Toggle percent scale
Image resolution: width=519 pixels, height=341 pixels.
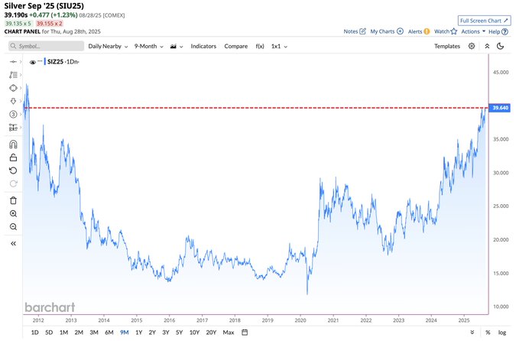[x=488, y=333]
